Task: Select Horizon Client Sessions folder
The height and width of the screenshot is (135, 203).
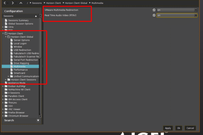Action: (24, 80)
